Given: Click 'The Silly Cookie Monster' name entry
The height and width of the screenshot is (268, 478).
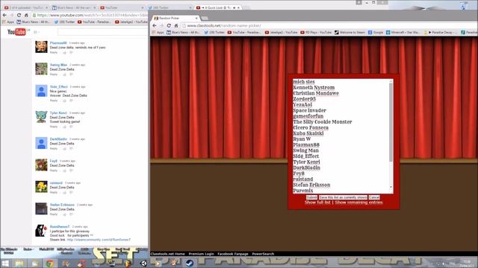Looking at the screenshot, I should coord(322,122).
